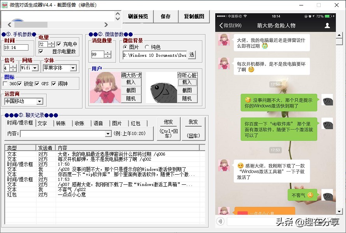This screenshot has width=346, height=233.
Task: Toggle the 显示电量数 battery percentage checkbox
Action: point(41,52)
